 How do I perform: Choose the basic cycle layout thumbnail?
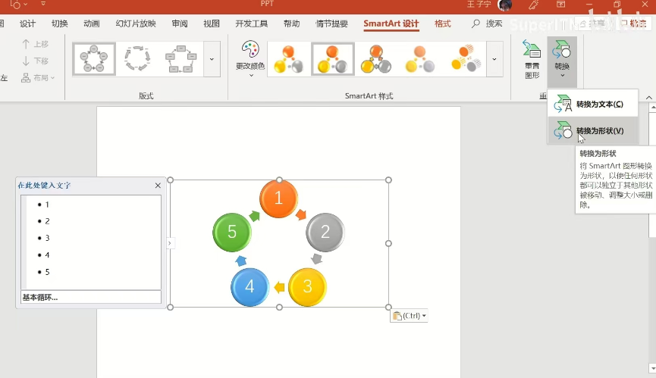point(94,59)
